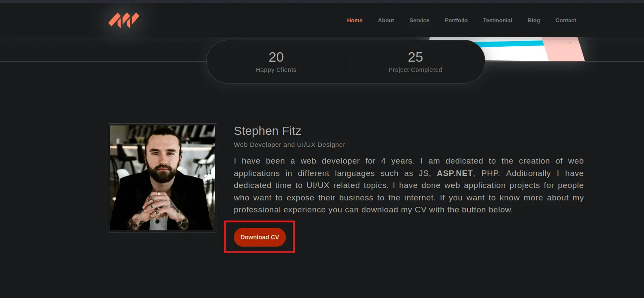Click the divider between the two stats
This screenshot has height=298, width=644.
[346, 62]
